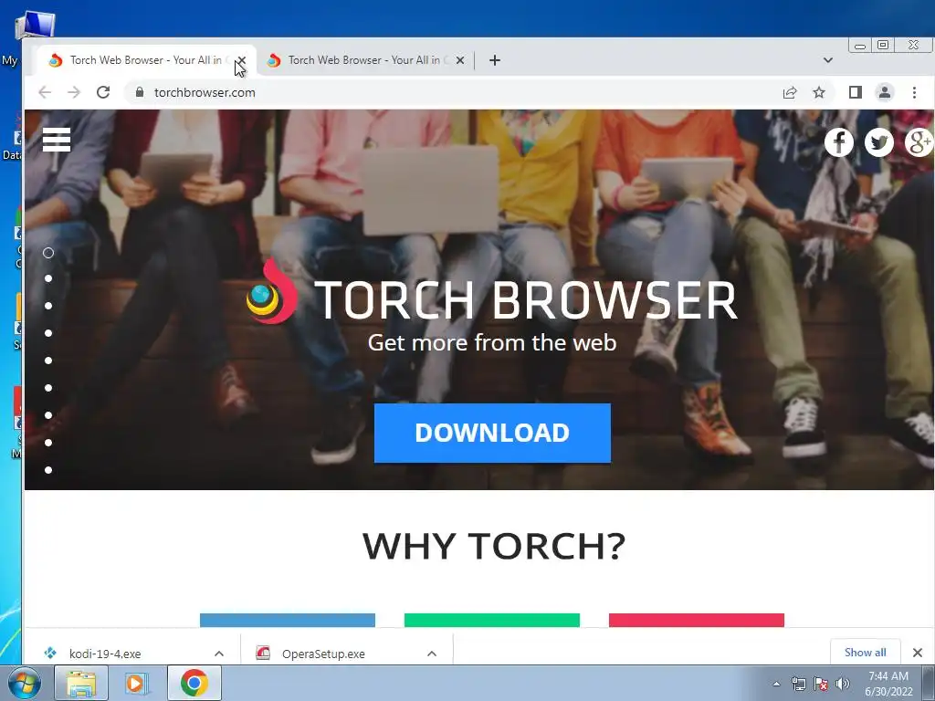Image resolution: width=935 pixels, height=701 pixels.
Task: Switch to the second Torch Web Browser tab
Action: (365, 60)
